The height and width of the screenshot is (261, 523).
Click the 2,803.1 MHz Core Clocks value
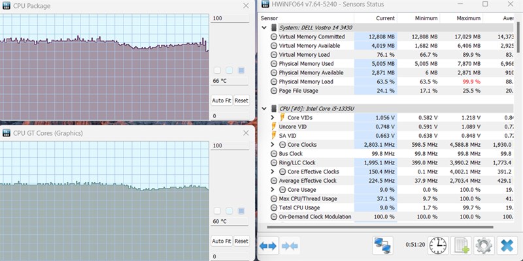pyautogui.click(x=379, y=144)
